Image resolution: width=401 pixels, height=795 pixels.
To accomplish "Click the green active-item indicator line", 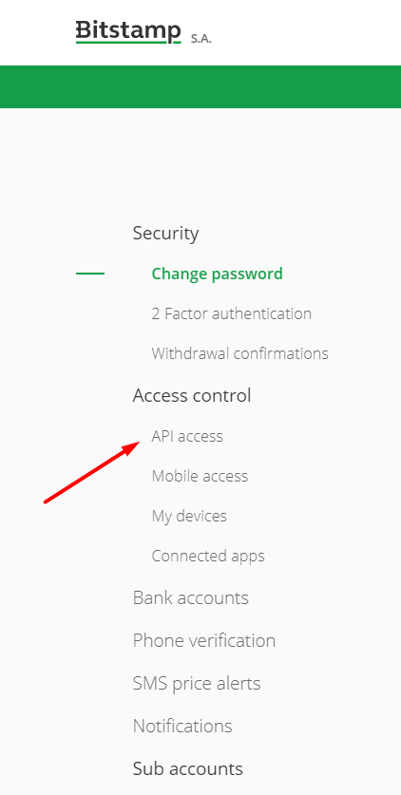I will 90,274.
